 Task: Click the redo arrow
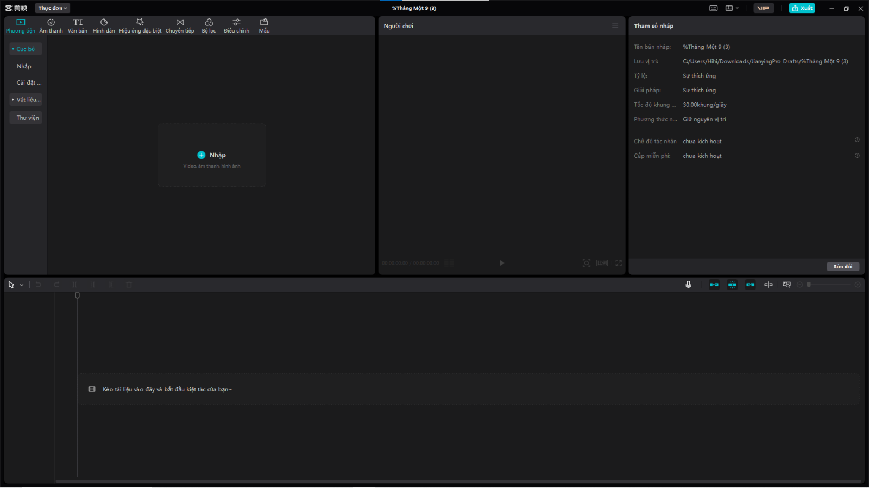pyautogui.click(x=56, y=285)
